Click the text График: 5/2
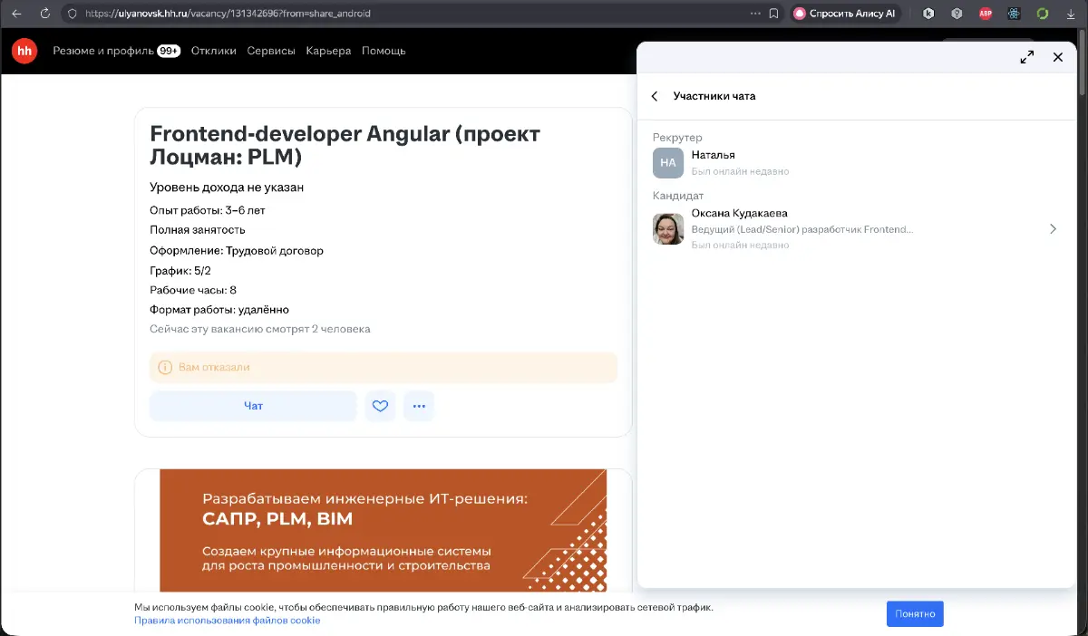Viewport: 1088px width, 636px height. click(x=180, y=270)
